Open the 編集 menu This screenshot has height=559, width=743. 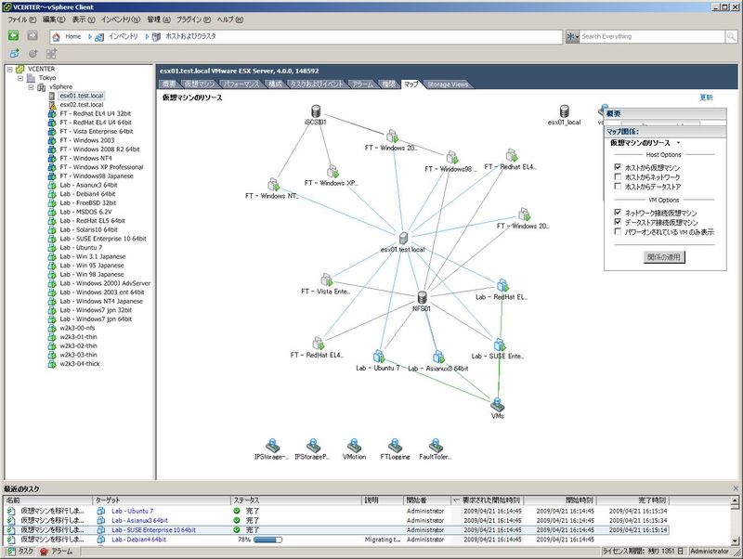pos(54,19)
